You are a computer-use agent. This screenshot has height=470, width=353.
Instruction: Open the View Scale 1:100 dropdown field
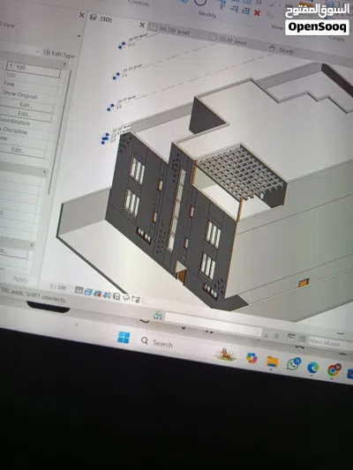pyautogui.click(x=34, y=69)
